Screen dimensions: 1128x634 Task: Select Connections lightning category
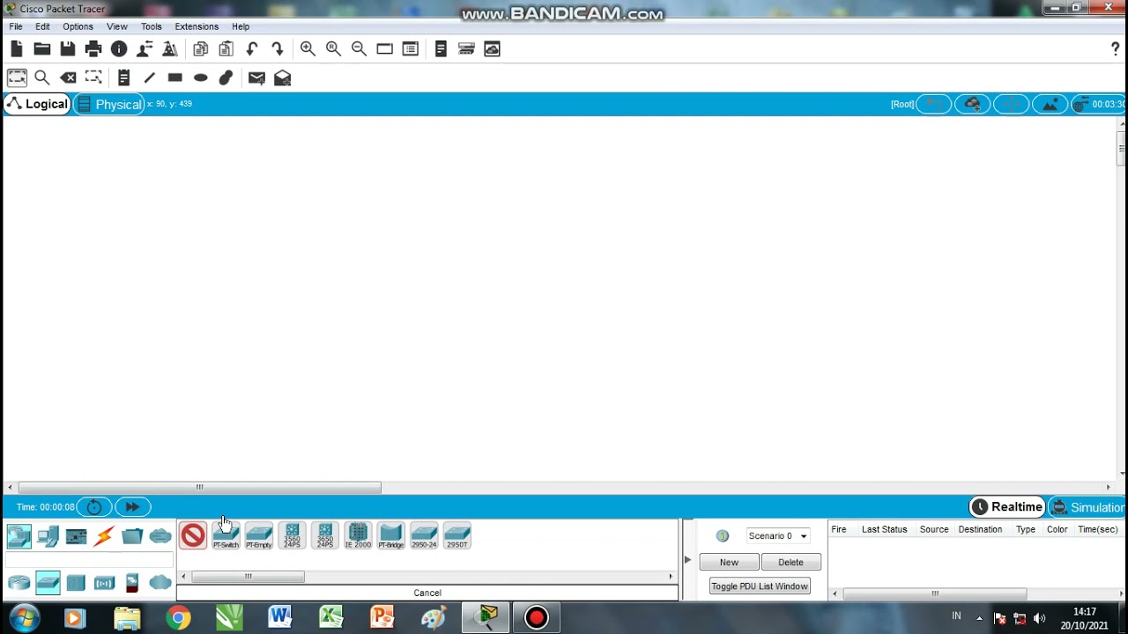pos(104,535)
